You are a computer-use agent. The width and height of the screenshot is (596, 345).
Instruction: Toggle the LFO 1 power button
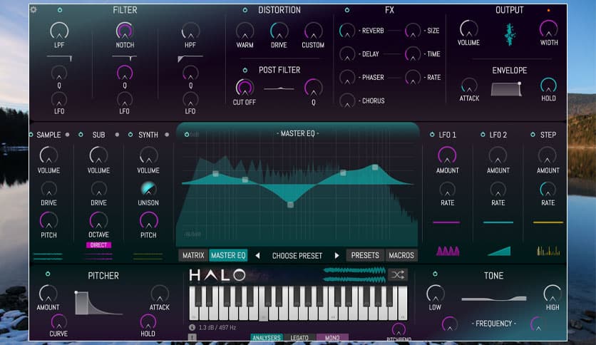pos(432,135)
